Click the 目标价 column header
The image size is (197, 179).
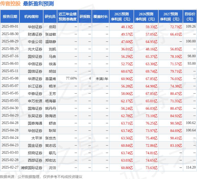click(x=190, y=16)
